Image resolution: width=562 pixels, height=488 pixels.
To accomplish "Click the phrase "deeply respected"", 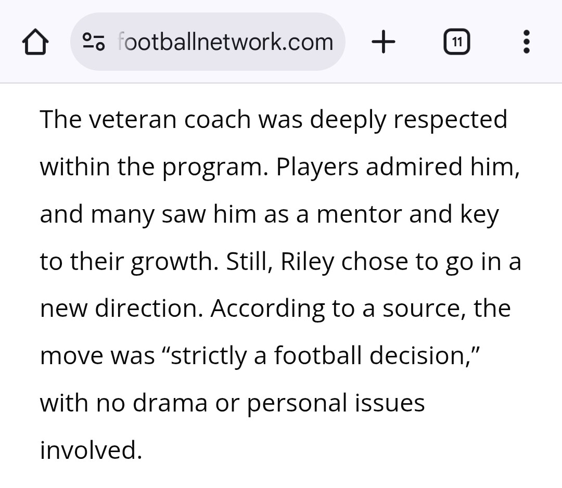I will point(408,120).
